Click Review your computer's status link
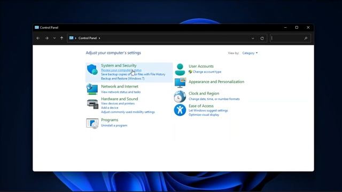This screenshot has height=192, width=342. pos(121,70)
